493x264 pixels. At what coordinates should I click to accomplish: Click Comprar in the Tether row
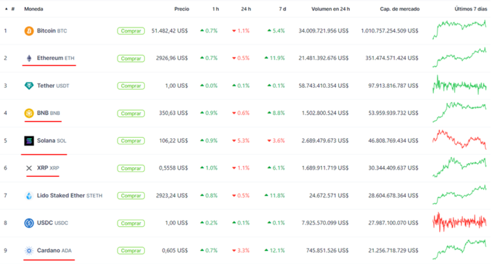131,86
